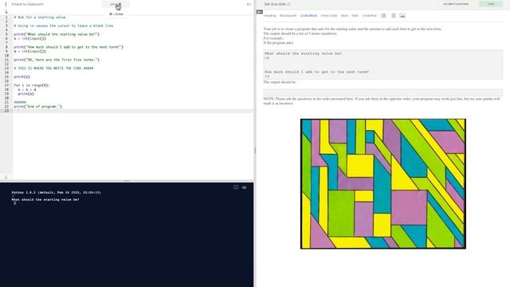Image resolution: width=510 pixels, height=287 pixels.
Task: Click the icon at bottom-left of editor gutter
Action: tap(6, 177)
